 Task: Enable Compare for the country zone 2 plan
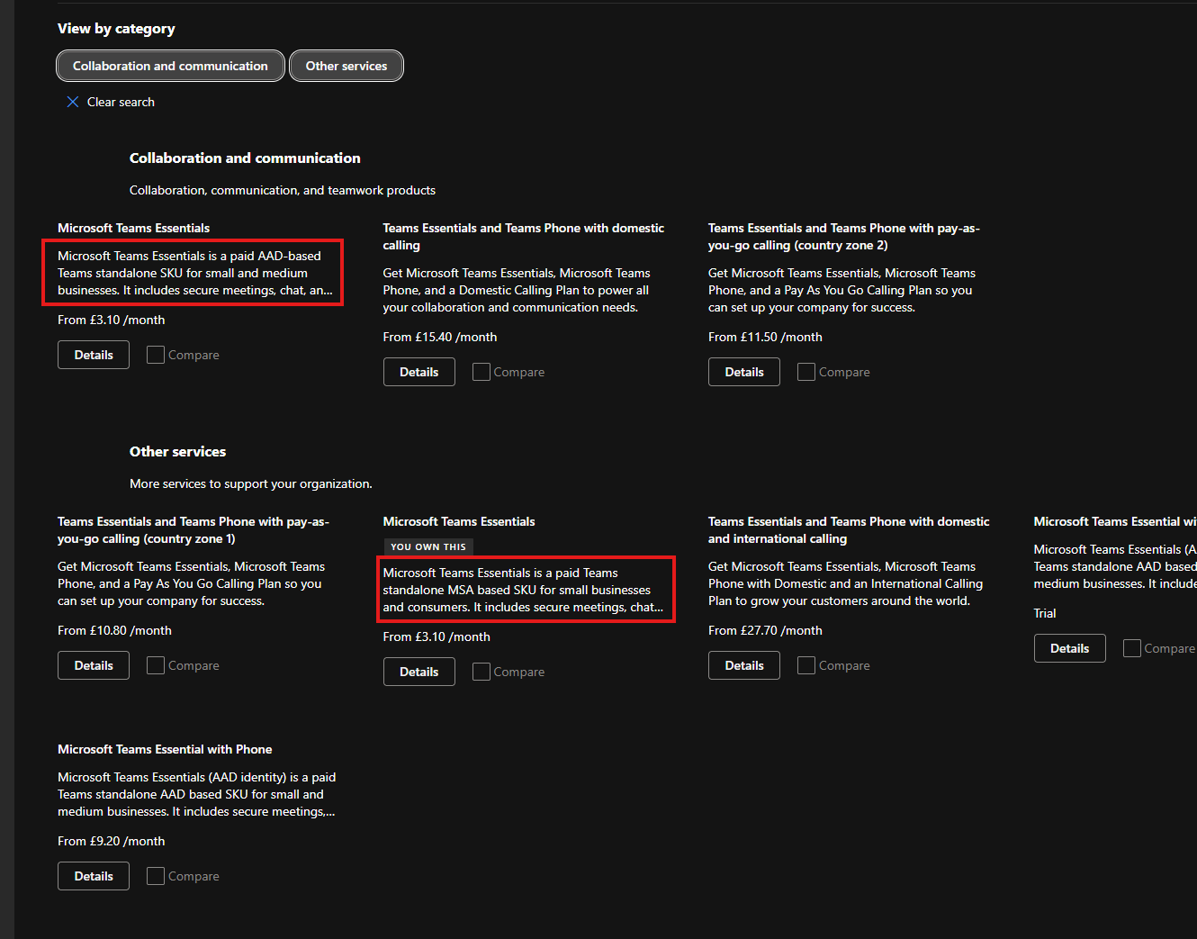(806, 372)
